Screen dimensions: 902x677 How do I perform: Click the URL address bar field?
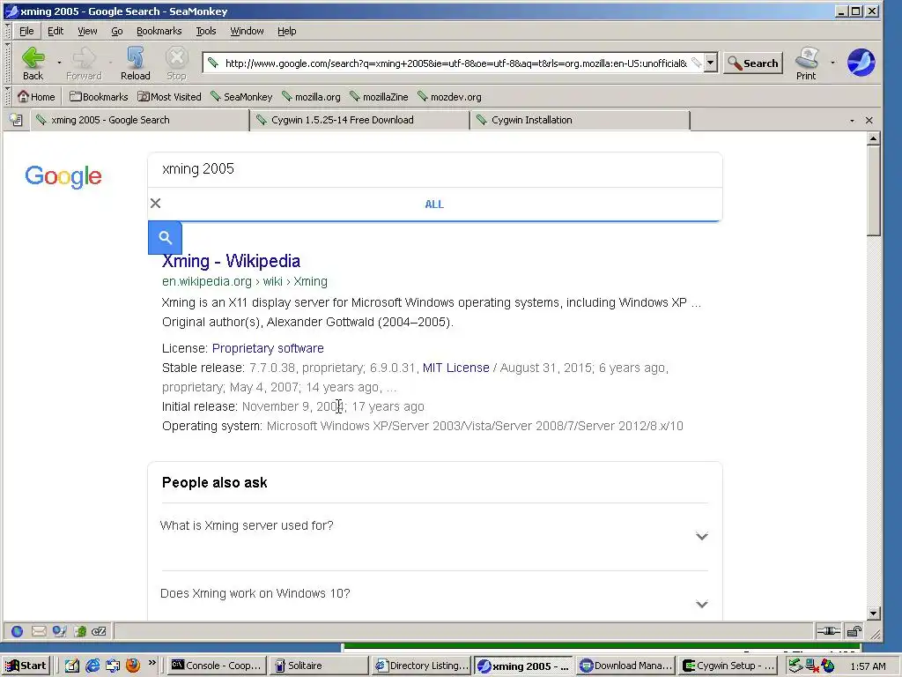[455, 63]
